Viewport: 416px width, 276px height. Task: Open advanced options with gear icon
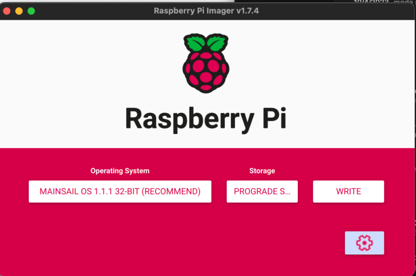tap(364, 243)
